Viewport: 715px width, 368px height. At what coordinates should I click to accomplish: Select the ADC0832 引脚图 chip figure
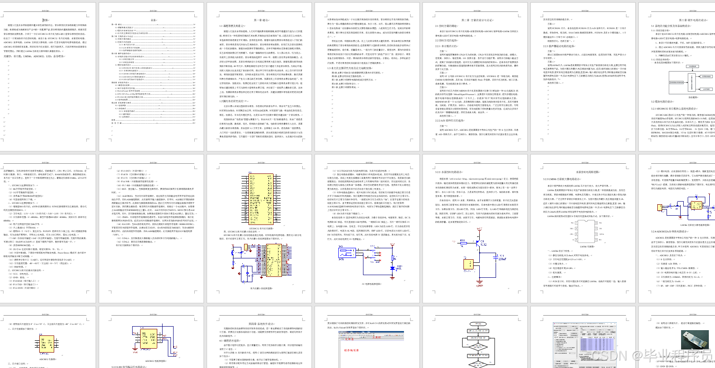point(47,344)
